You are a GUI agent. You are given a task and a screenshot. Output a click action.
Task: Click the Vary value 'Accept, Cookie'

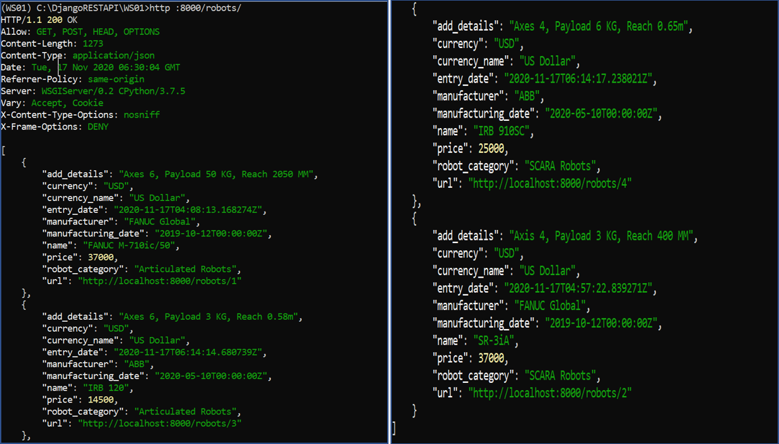coord(67,103)
